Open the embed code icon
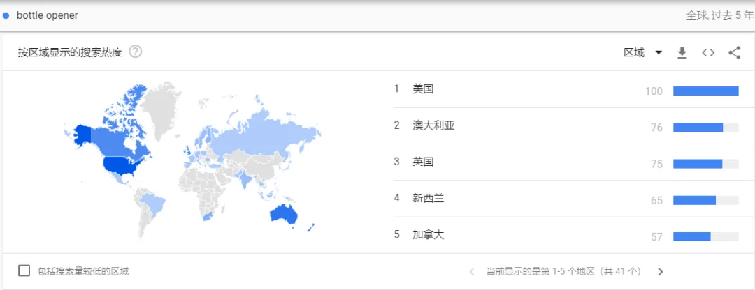The height and width of the screenshot is (290, 755). [707, 53]
